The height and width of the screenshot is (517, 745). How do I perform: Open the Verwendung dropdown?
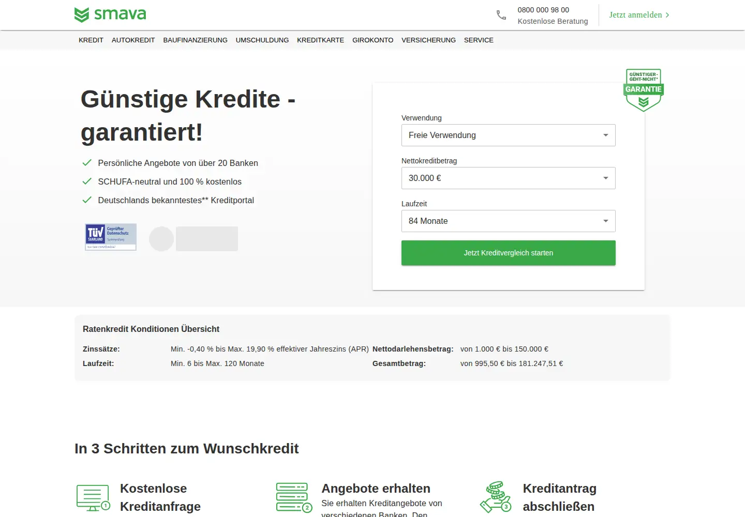point(509,135)
